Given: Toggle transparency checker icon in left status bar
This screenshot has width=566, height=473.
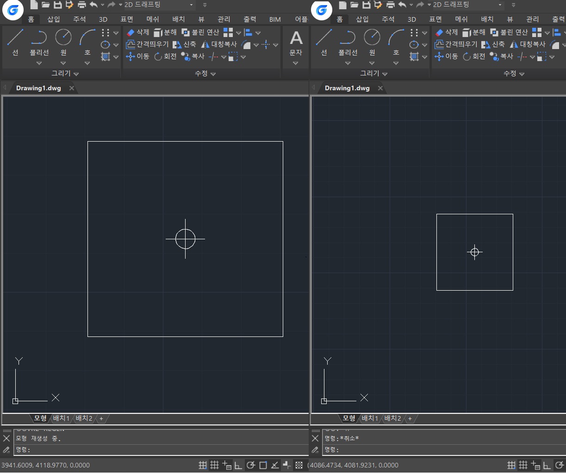Looking at the screenshot, I should 299,465.
